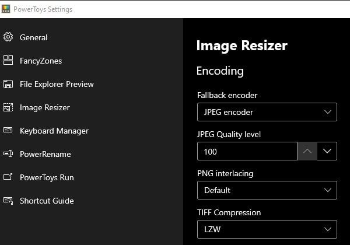Open the Fallback encoder dropdown

267,112
